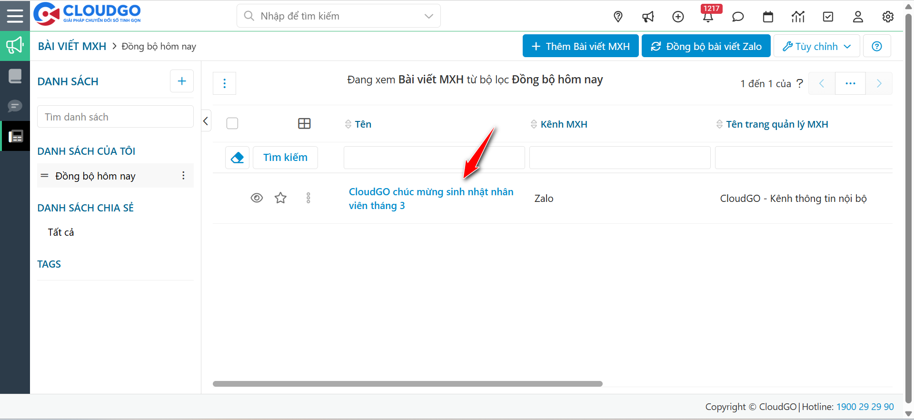The width and height of the screenshot is (914, 420).
Task: Select the Đồng bộ hôm nay list
Action: click(95, 176)
